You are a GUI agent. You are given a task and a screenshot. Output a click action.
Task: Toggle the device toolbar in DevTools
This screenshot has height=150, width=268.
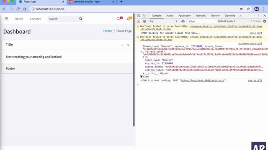point(144,16)
